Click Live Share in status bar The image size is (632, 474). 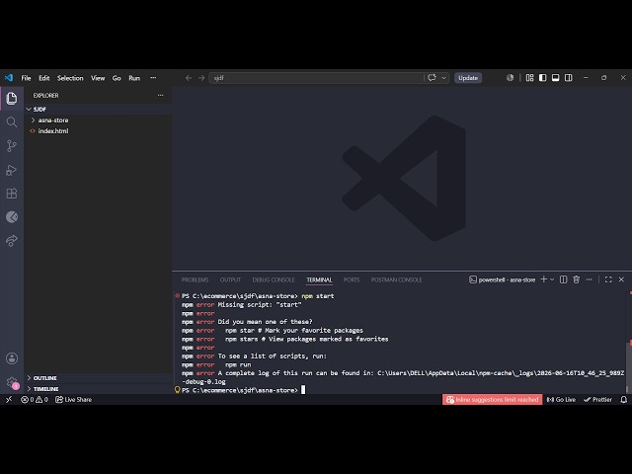[73, 399]
